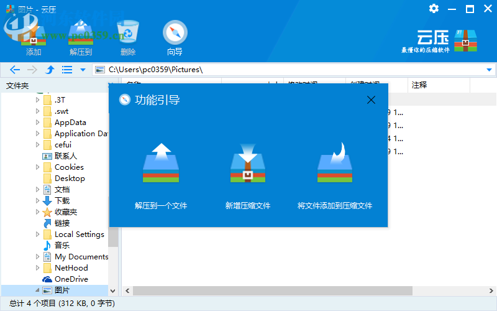Screen dimensions: 497x311
Task: Click the horizontal scrollbar left arrow
Action: coord(128,290)
